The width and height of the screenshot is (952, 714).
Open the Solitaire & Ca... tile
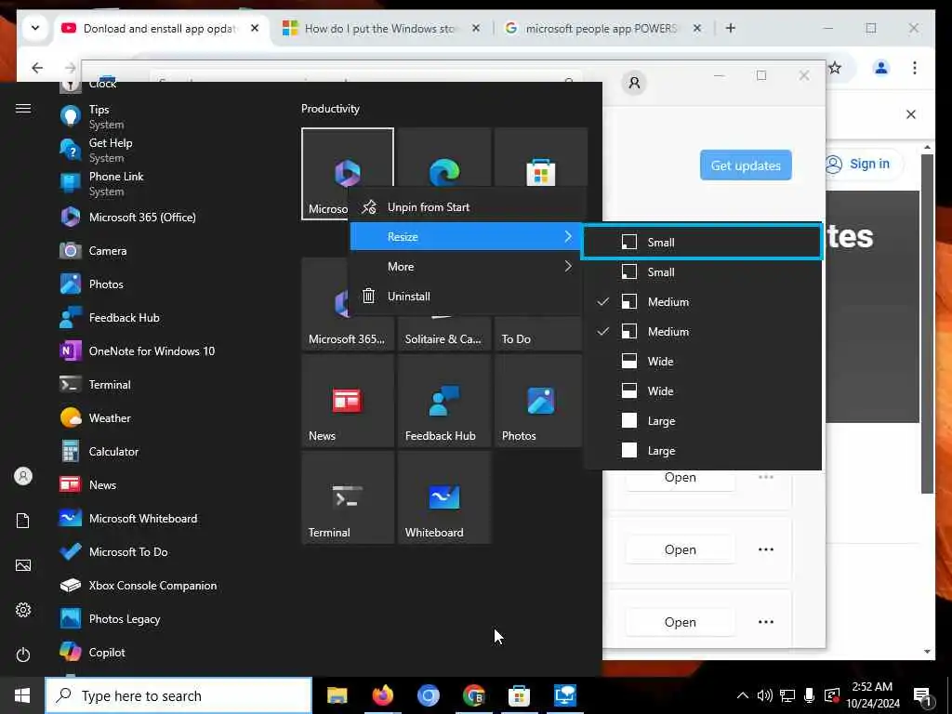tap(444, 333)
